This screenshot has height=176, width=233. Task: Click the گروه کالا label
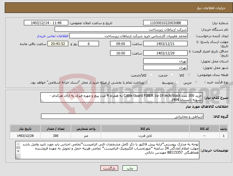pos(221,117)
